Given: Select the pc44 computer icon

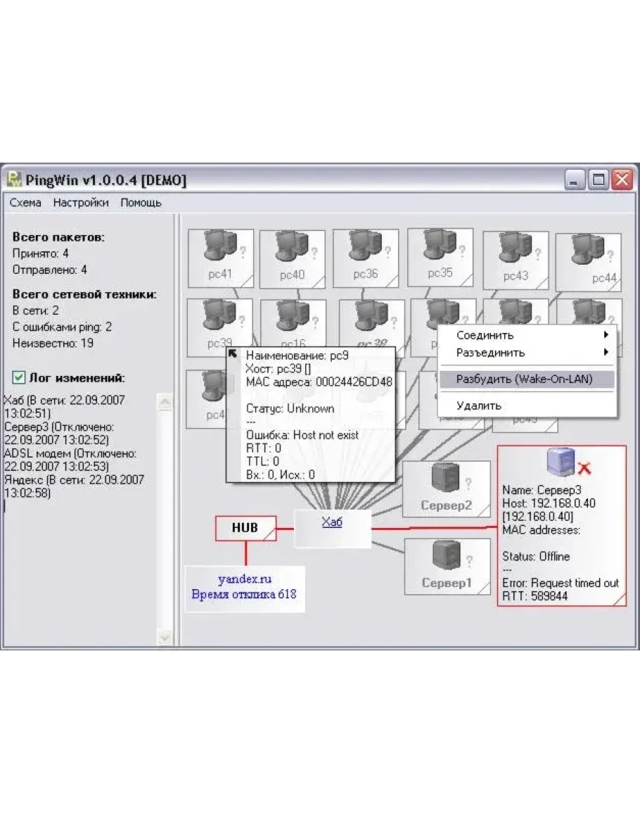Looking at the screenshot, I should (x=588, y=252).
